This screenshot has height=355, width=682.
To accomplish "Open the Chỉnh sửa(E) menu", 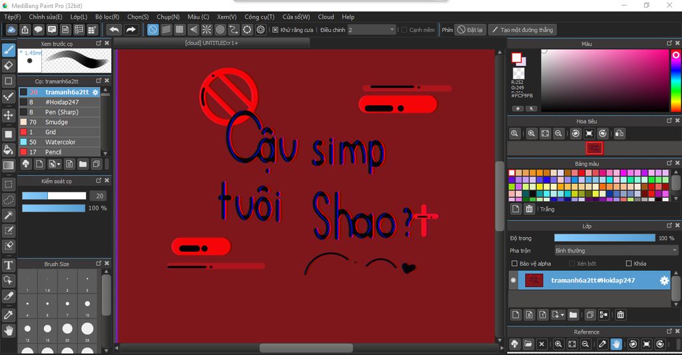I will click(x=46, y=17).
